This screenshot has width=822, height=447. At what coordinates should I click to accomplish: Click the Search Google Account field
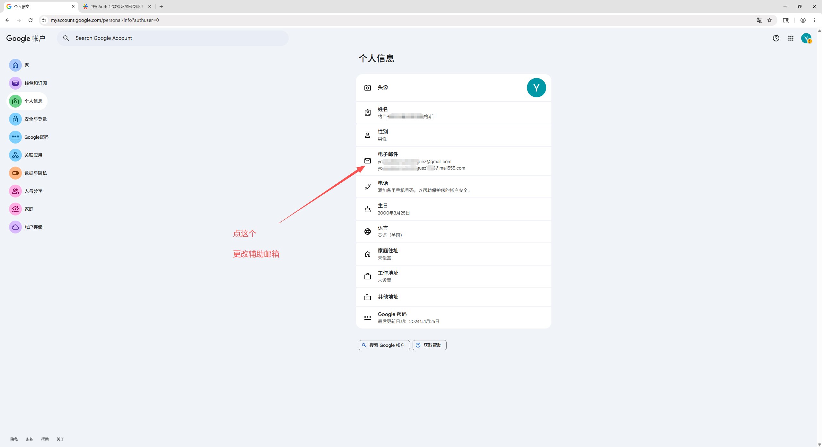pyautogui.click(x=173, y=38)
